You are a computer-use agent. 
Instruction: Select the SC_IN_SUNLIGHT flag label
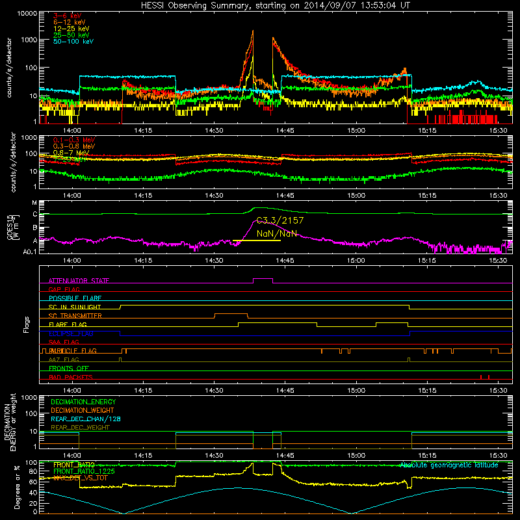75,307
